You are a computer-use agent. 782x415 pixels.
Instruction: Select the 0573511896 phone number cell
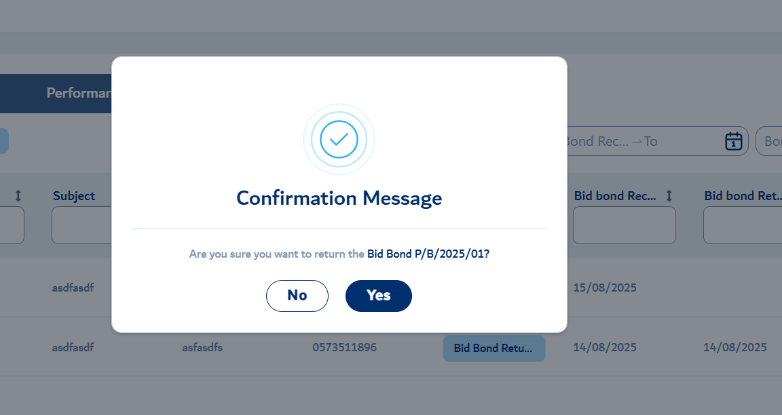point(345,347)
